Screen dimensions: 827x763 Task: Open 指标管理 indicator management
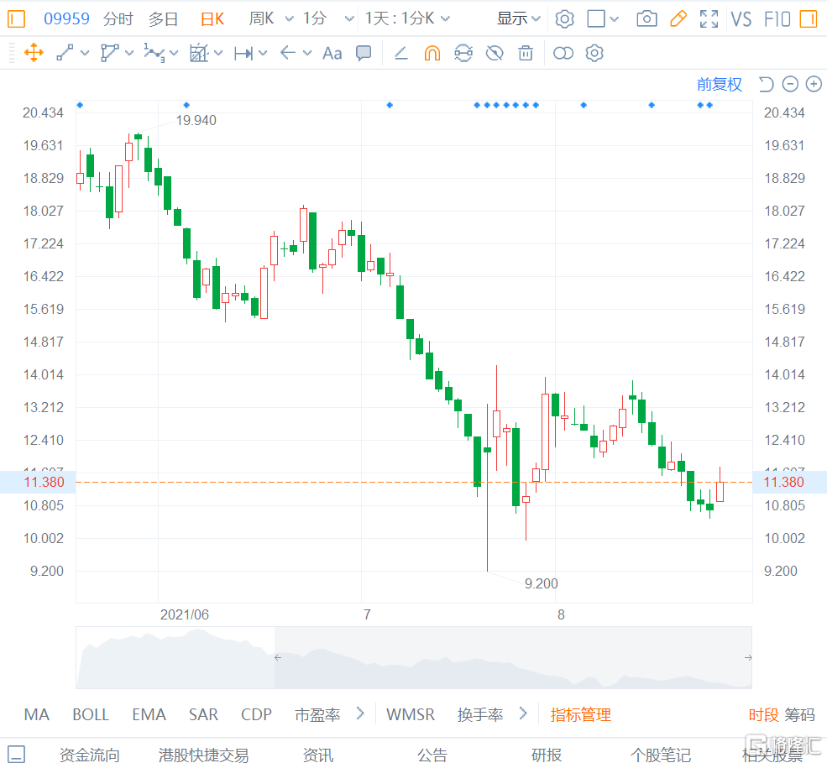tap(580, 714)
